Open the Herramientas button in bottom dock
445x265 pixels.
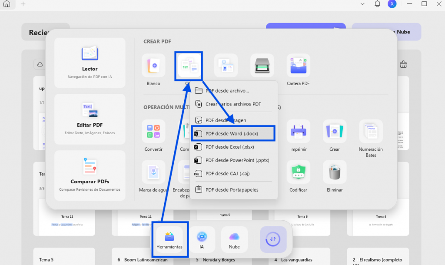pyautogui.click(x=169, y=239)
